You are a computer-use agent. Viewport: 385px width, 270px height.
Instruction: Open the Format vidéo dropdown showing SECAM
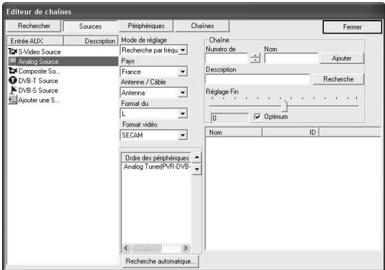coord(182,135)
